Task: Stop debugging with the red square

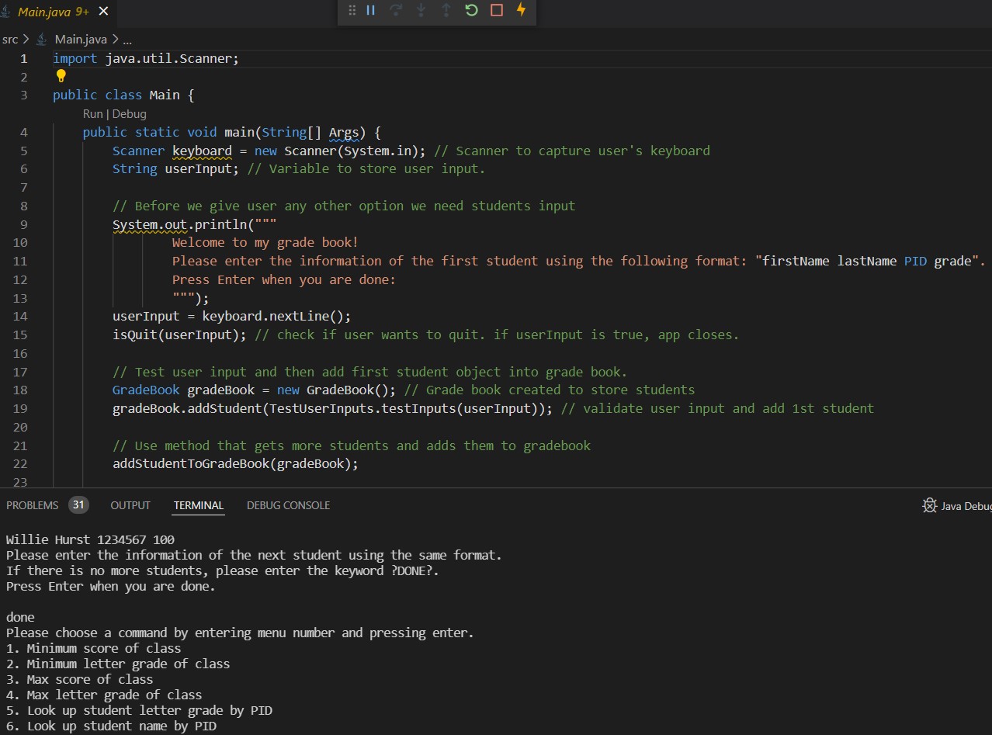Action: [x=497, y=10]
